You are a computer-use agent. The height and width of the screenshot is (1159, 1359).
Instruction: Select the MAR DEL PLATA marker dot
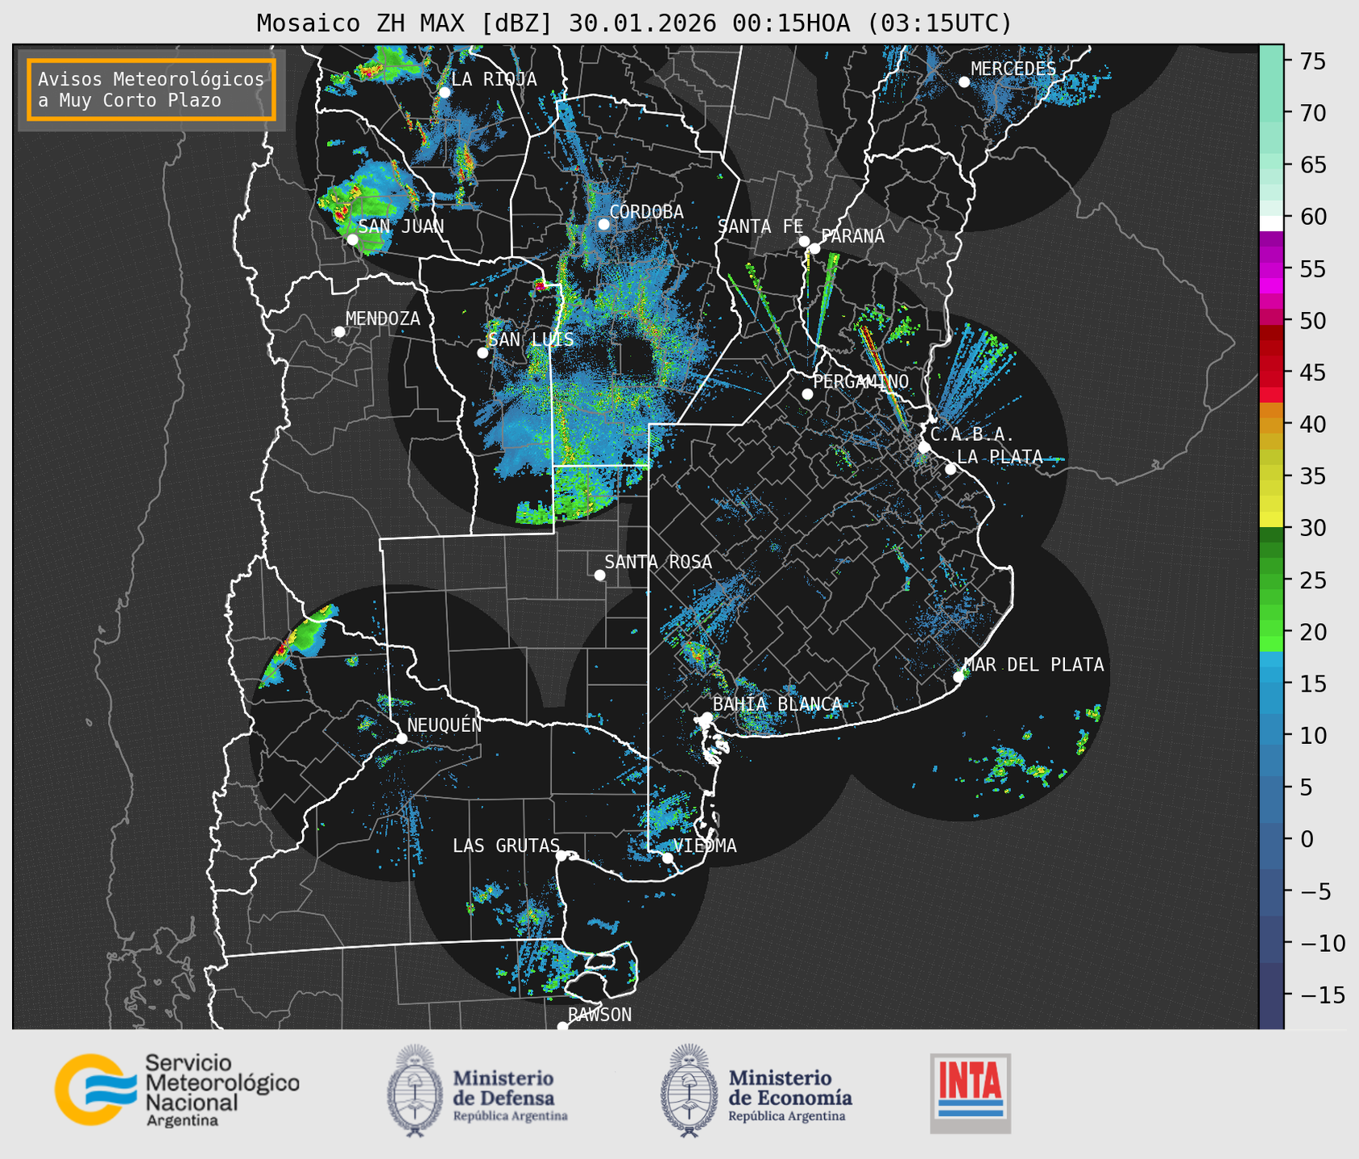959,677
